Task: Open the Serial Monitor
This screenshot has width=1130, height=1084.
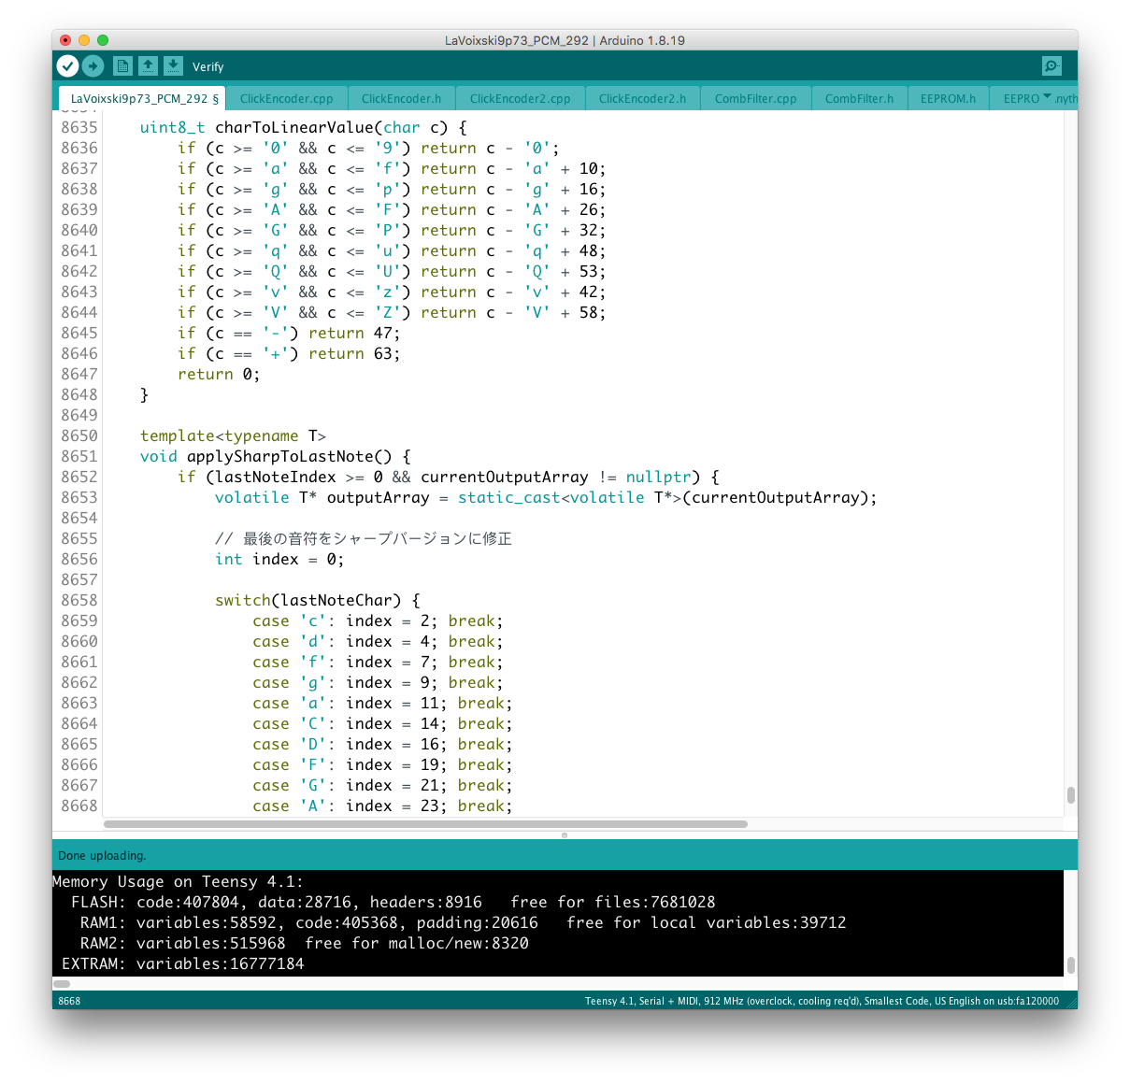Action: [1051, 65]
